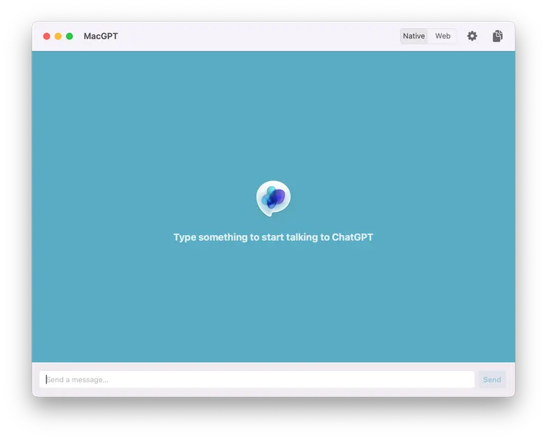Click the MacGPT chat bubble logo
The width and height of the screenshot is (547, 439).
tap(273, 198)
